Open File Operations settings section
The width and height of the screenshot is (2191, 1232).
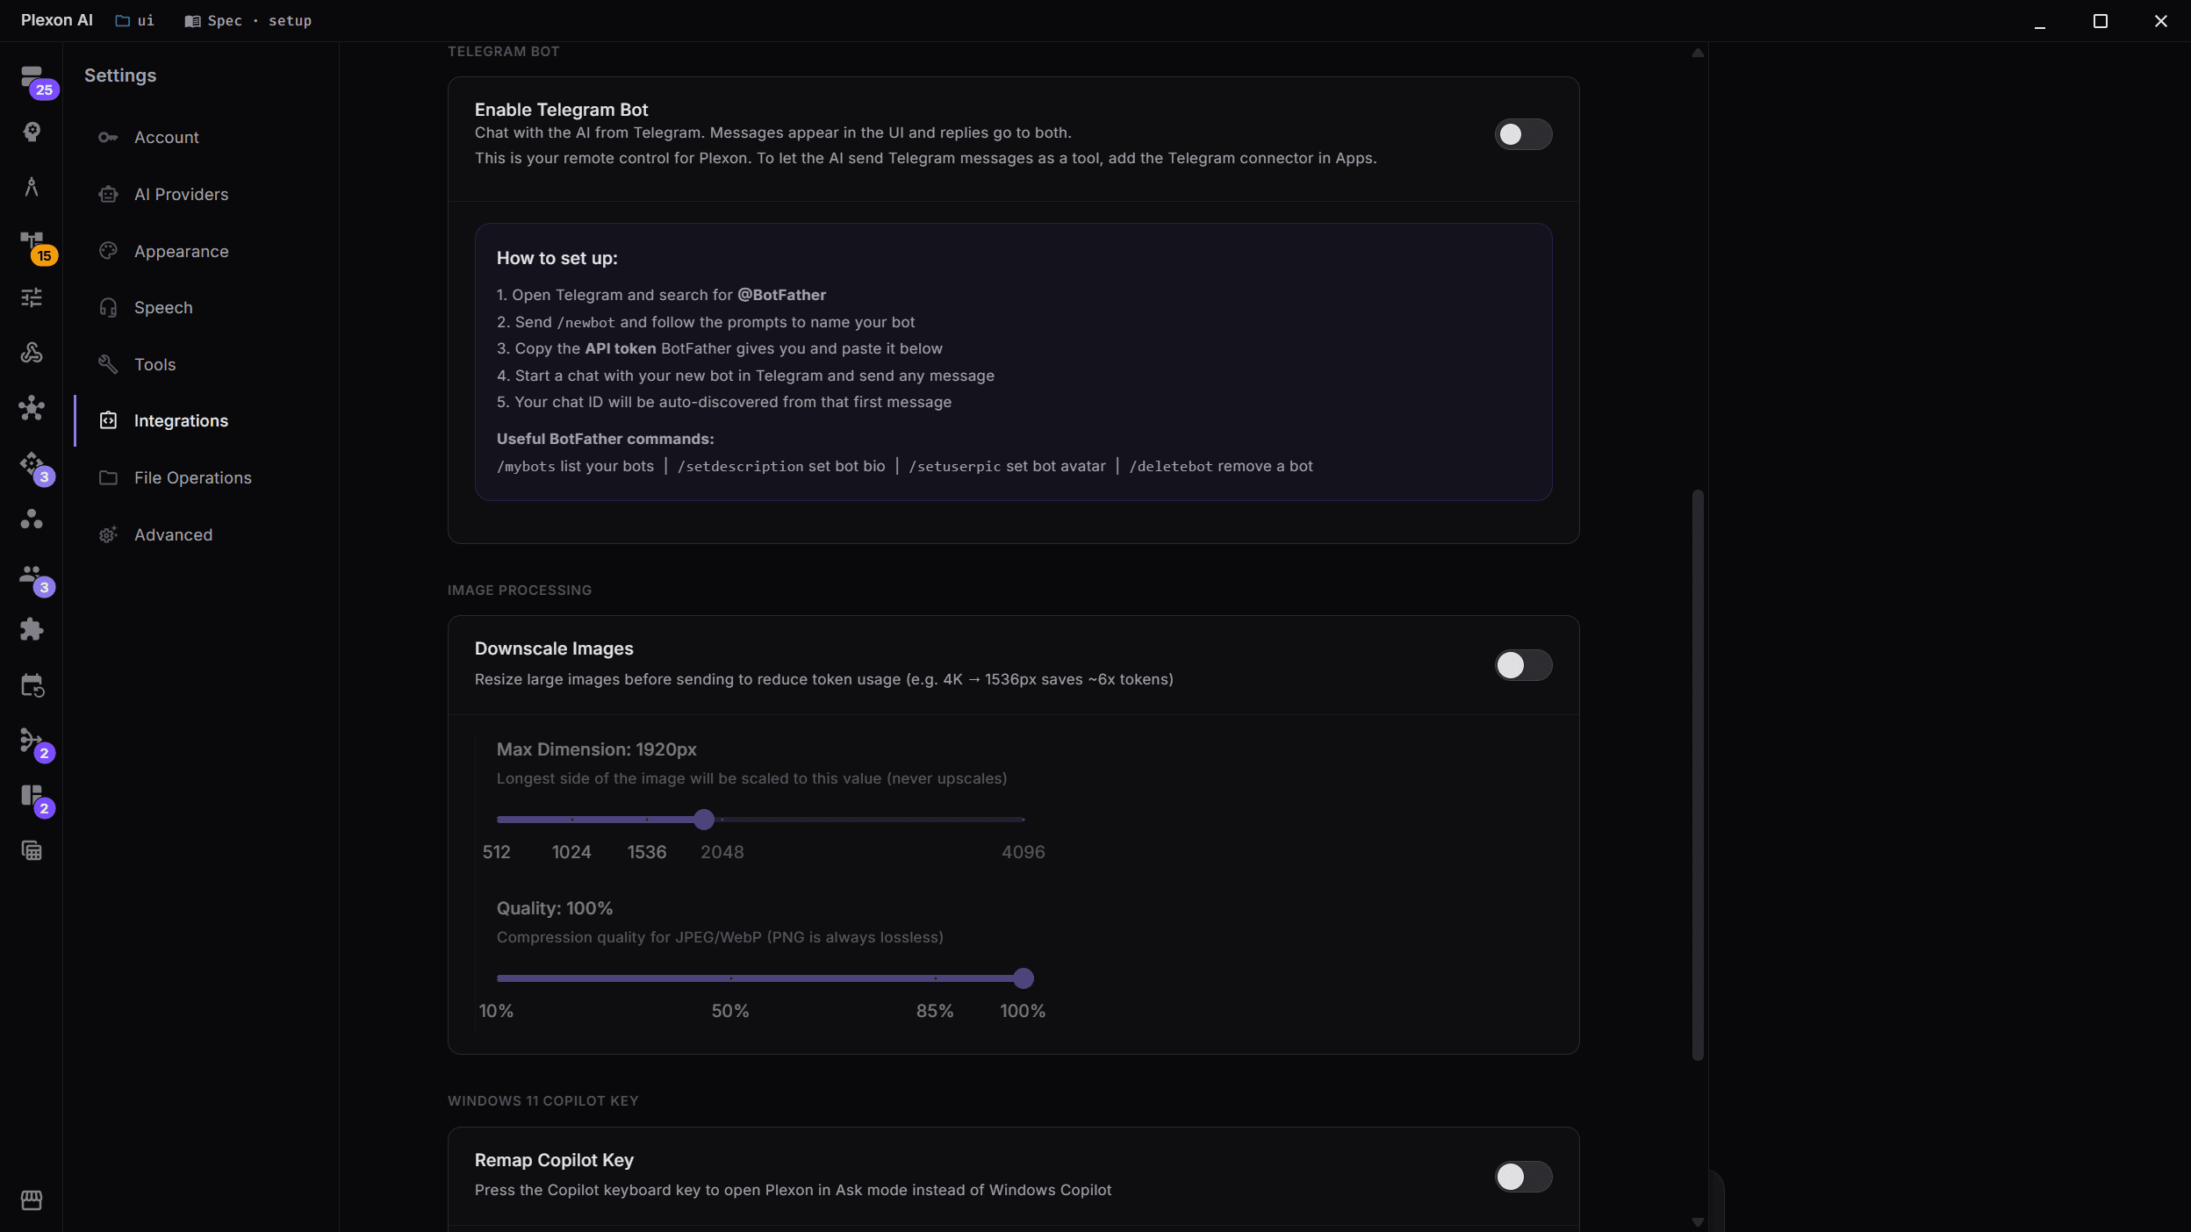point(192,478)
